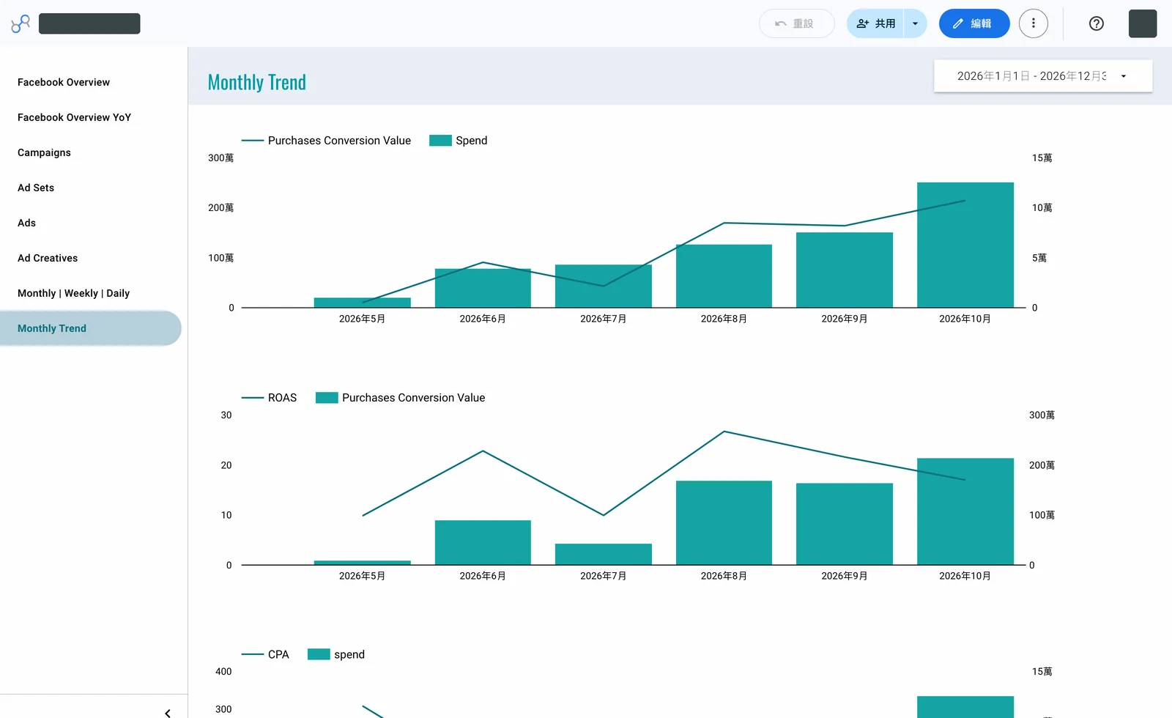Open the three-dot more options menu
Image resolution: width=1172 pixels, height=718 pixels.
coord(1034,23)
